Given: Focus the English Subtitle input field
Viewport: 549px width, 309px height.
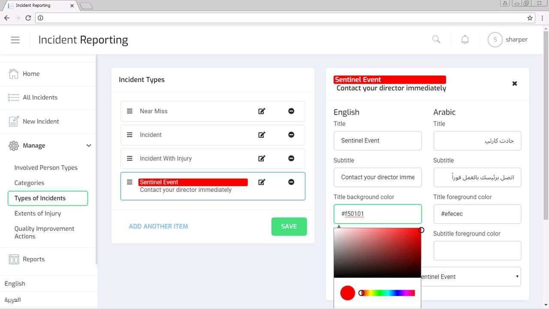Looking at the screenshot, I should (377, 177).
